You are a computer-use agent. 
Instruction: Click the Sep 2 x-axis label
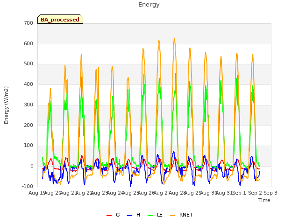[255, 193]
